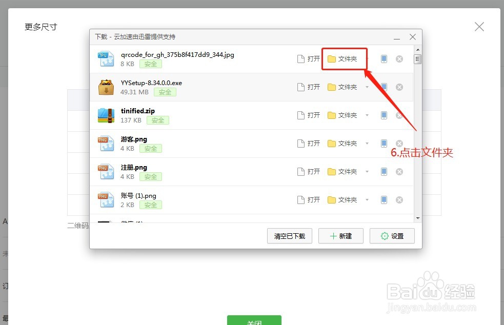Screen dimensions: 504x325
Task: Expand the folder dropdown arrow on the YYSetup row
Action: point(368,87)
